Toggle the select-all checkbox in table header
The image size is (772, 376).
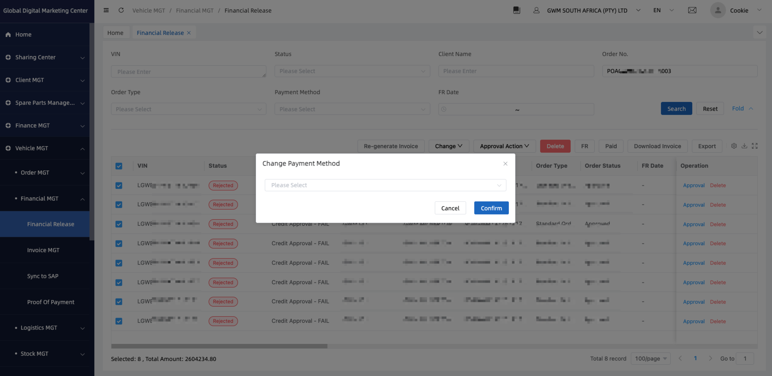coord(119,166)
